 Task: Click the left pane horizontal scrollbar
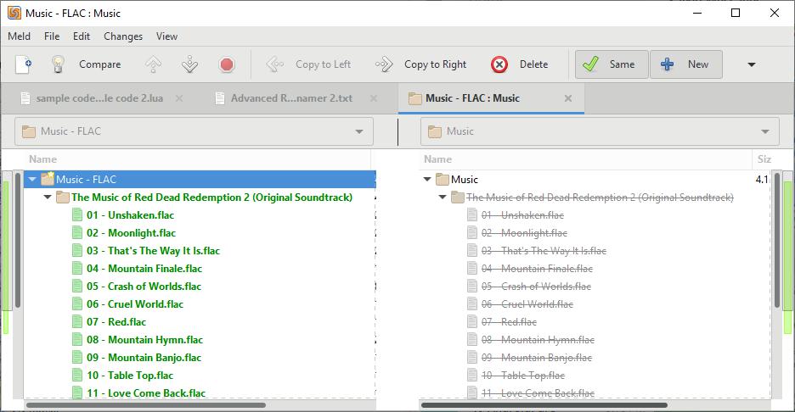145,405
